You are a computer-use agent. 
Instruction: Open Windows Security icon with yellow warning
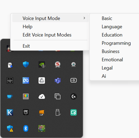pyautogui.click(x=10, y=129)
